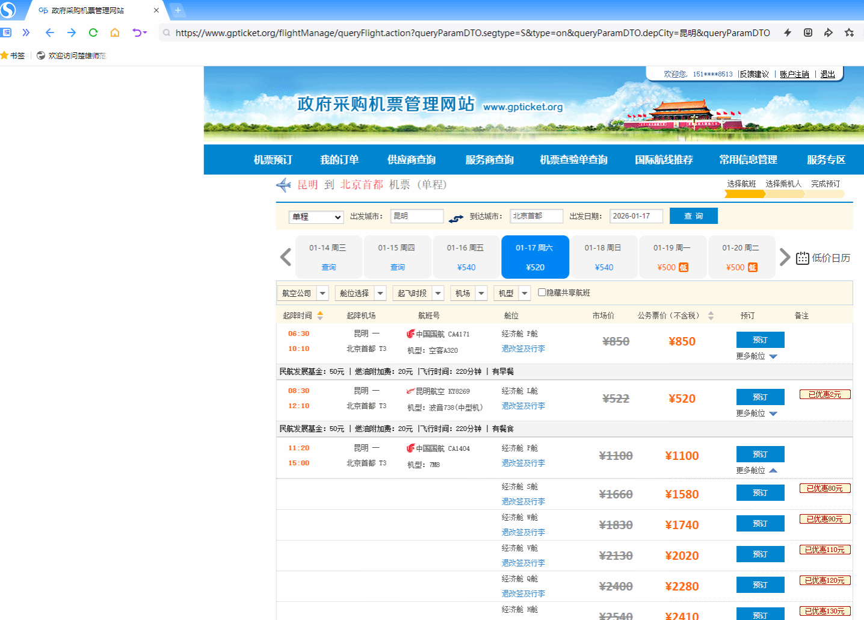Expand the double-chevron toolbar icon
Screen dimensions: 864x620
tap(26, 33)
